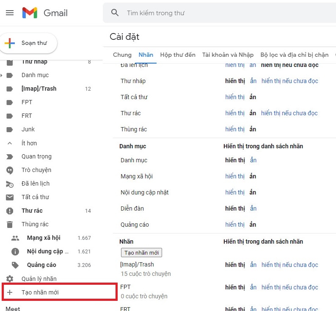
Task: Click the Tạo nhãn mới button in settings
Action: (x=141, y=253)
